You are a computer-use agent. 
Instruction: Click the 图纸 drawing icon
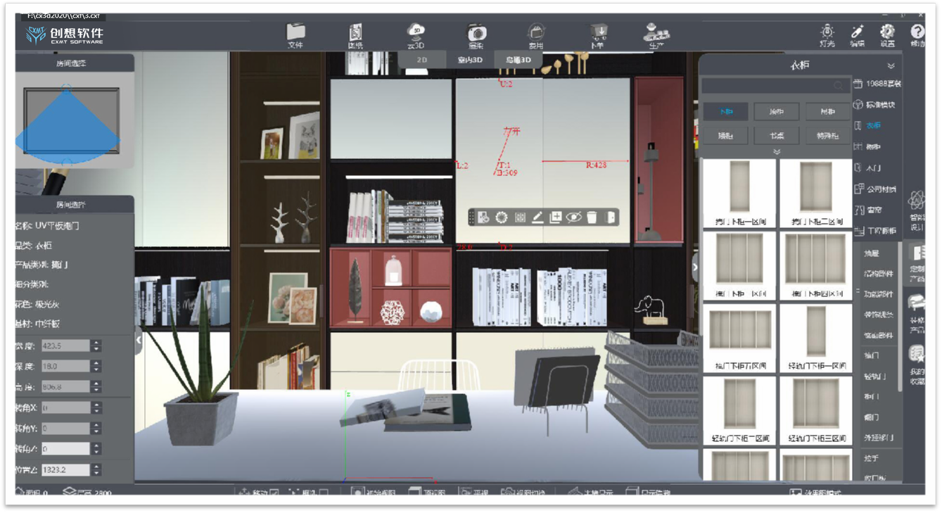(356, 32)
